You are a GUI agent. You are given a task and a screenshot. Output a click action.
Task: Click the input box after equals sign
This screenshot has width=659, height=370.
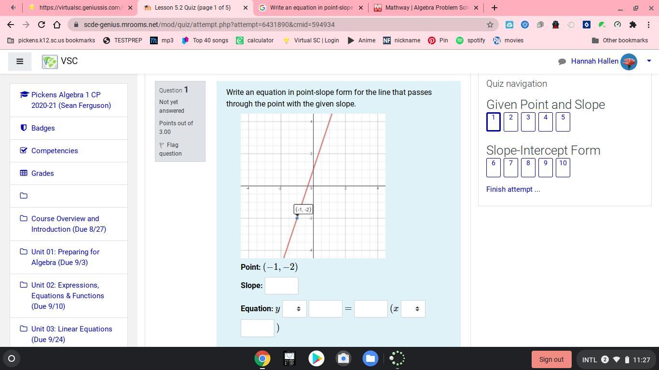tap(371, 309)
